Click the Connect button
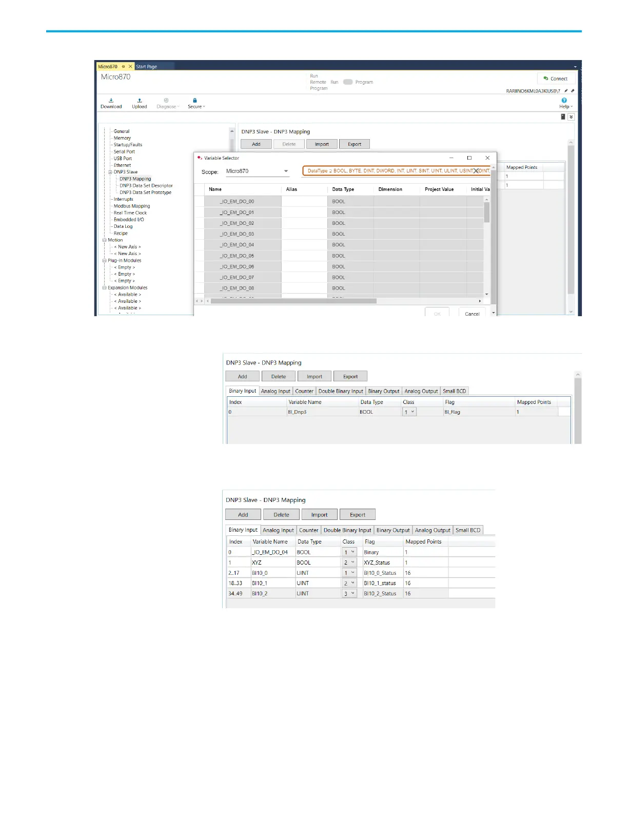The image size is (628, 813). pos(556,79)
